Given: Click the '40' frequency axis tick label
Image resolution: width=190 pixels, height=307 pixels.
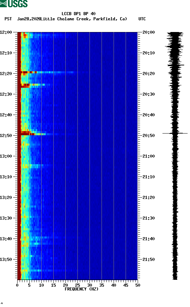Looking at the screenshot, I should pyautogui.click(x=114, y=285).
